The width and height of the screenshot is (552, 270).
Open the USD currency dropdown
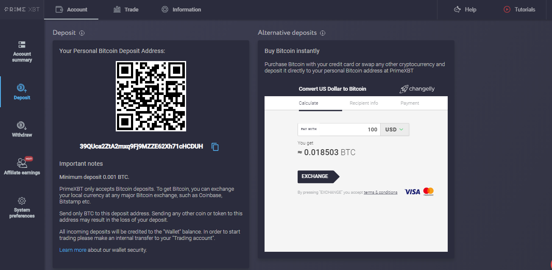[394, 129]
